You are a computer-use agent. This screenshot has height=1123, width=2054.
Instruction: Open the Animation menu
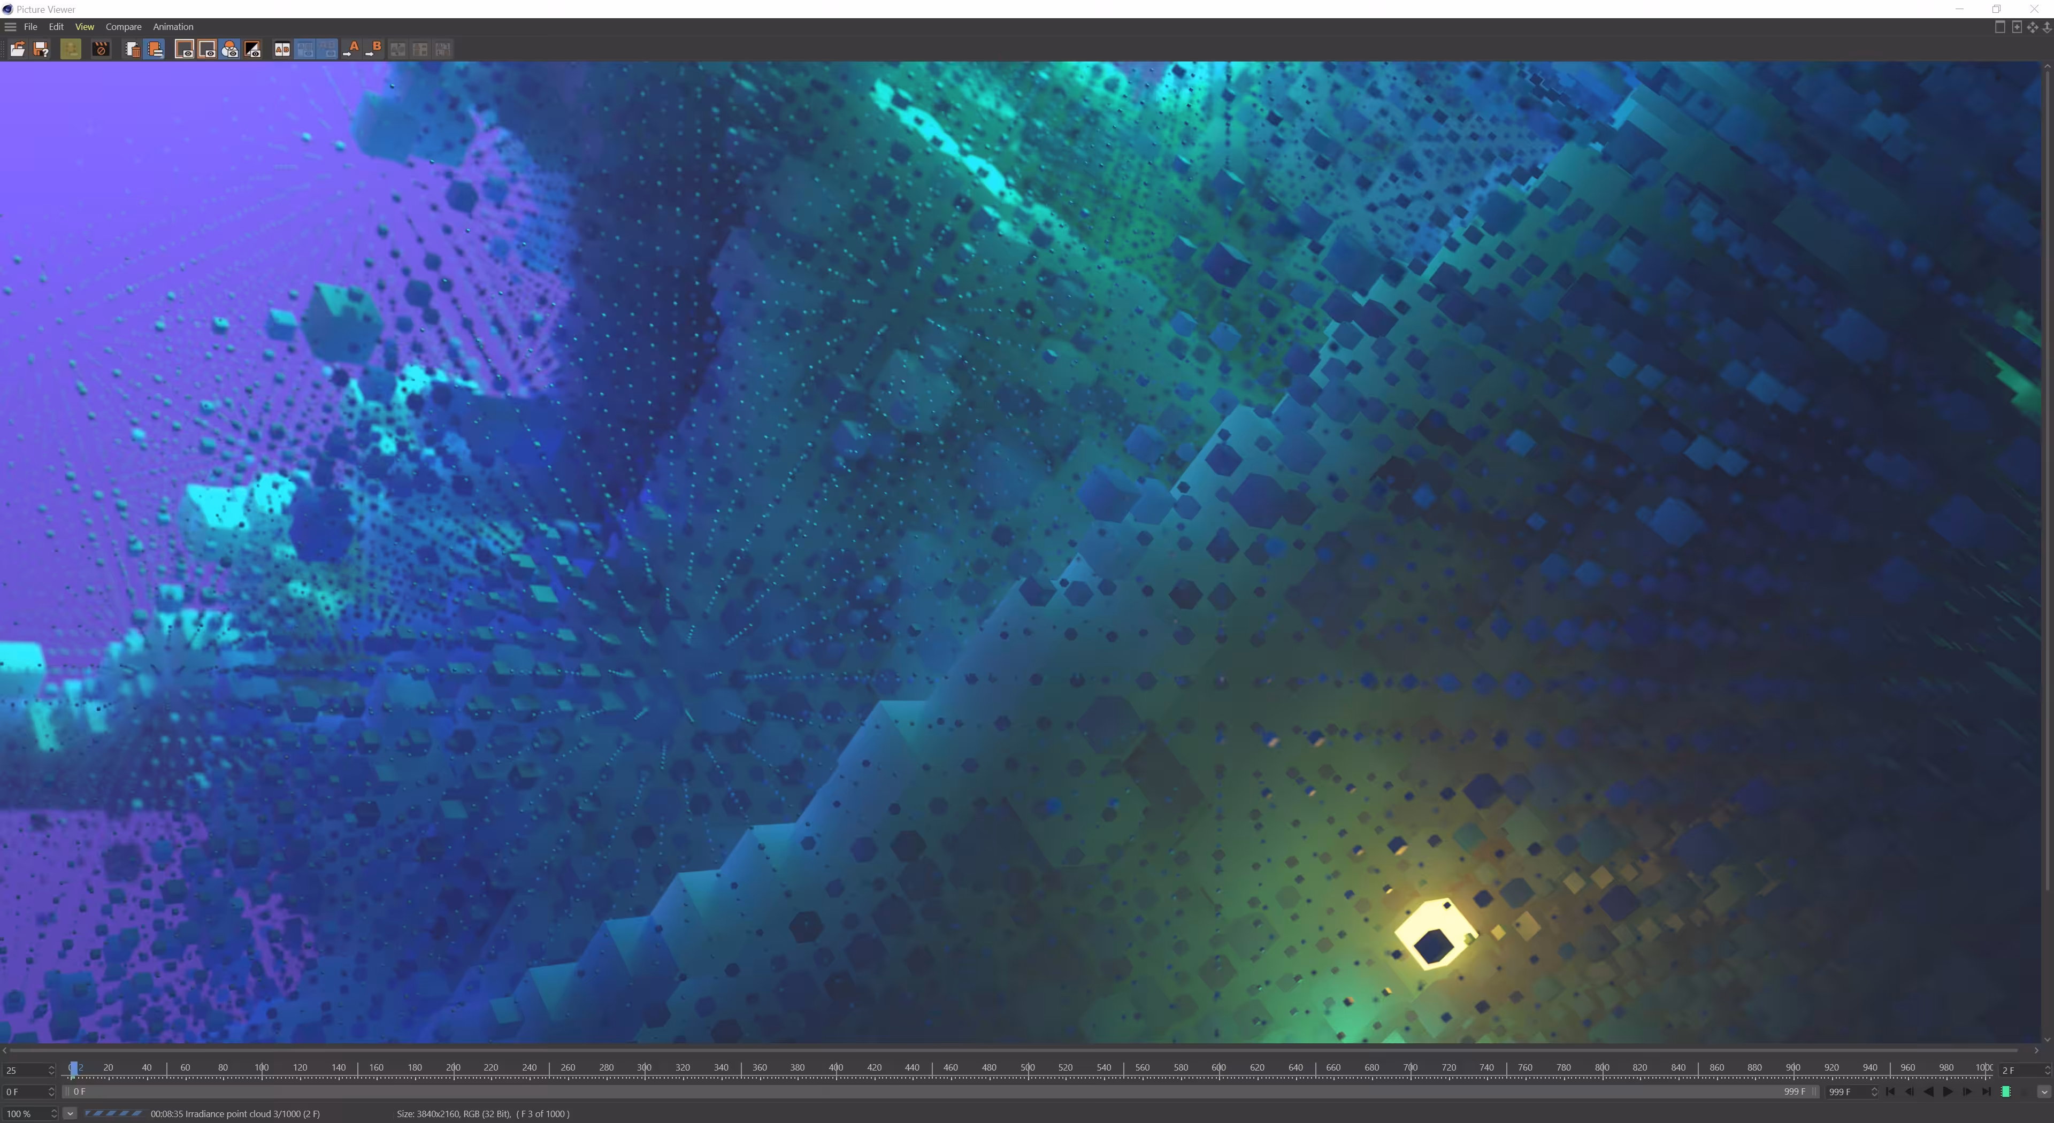pyautogui.click(x=173, y=27)
